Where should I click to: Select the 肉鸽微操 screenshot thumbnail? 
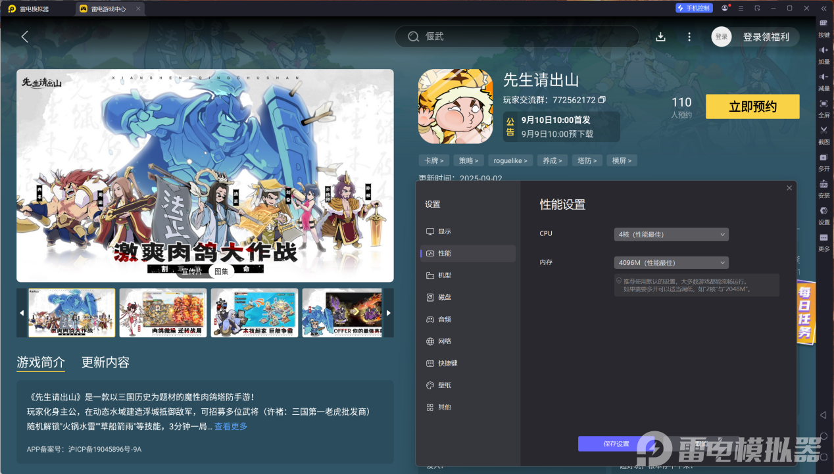coord(162,312)
